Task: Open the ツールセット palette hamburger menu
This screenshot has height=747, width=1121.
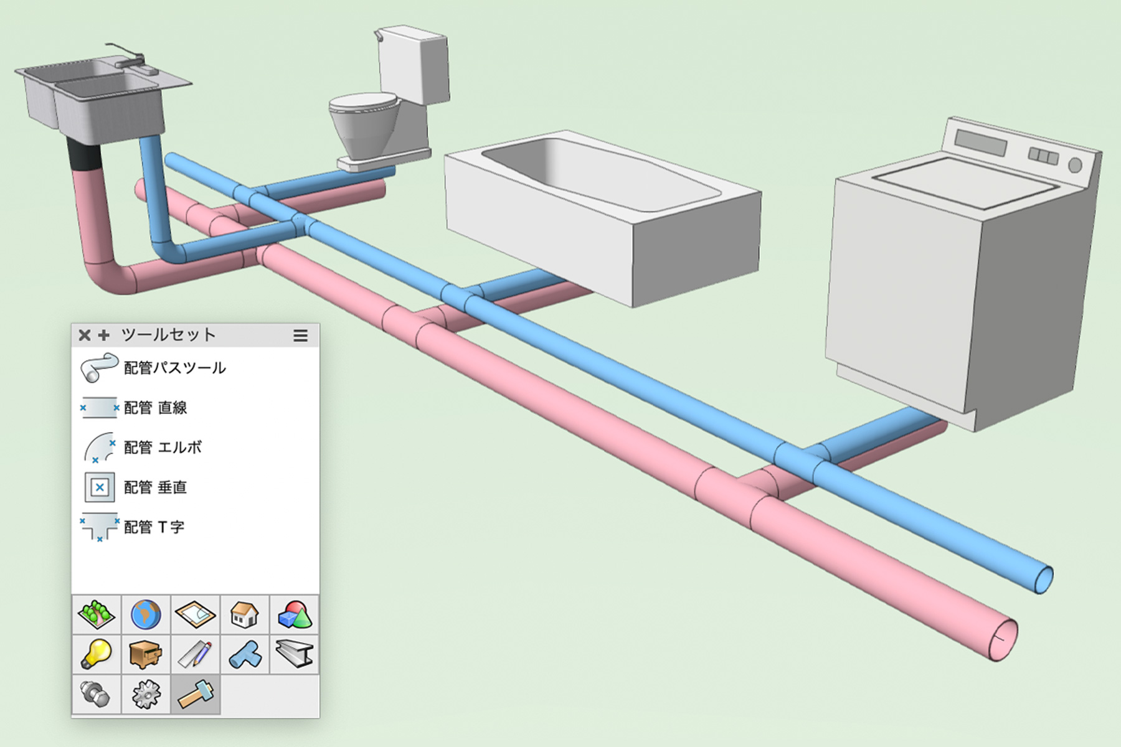Action: click(x=300, y=336)
